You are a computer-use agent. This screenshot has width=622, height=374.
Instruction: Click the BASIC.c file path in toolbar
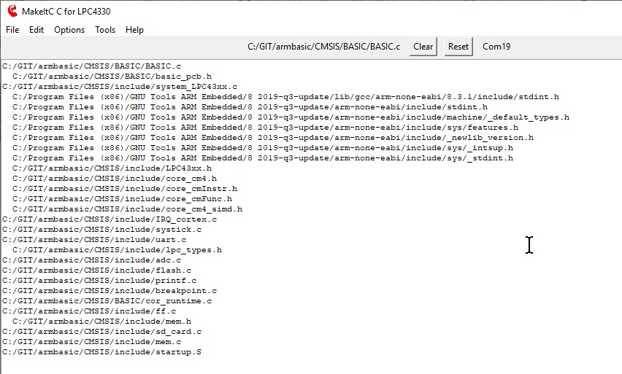pos(323,47)
